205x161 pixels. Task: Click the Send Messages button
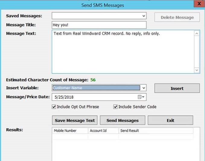123,120
